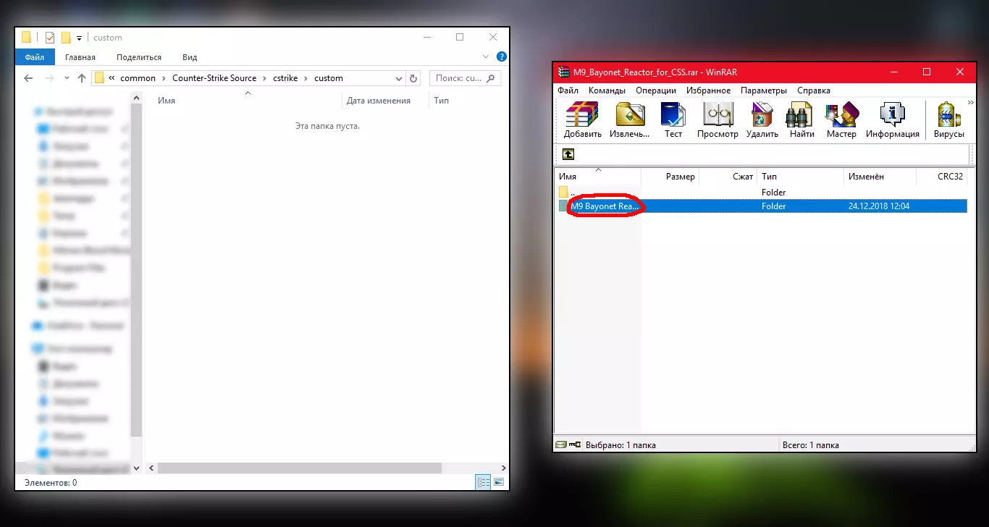Switch Explorer to large thumbnails view
Image resolution: width=989 pixels, height=527 pixels.
click(499, 482)
